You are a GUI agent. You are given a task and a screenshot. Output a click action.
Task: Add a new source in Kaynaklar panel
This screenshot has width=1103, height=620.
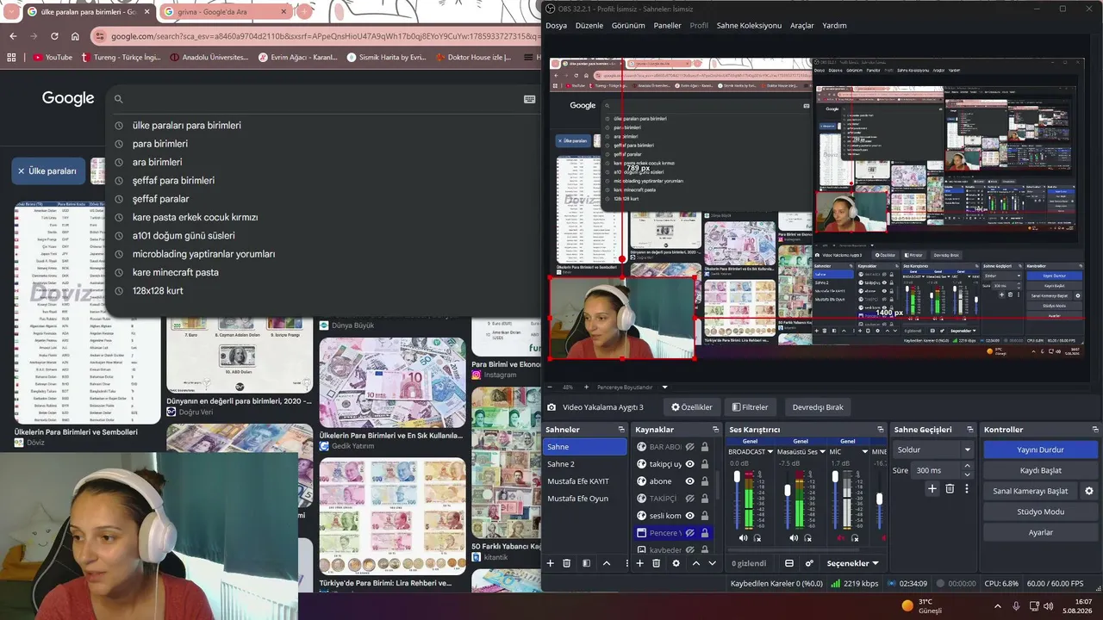pos(639,563)
